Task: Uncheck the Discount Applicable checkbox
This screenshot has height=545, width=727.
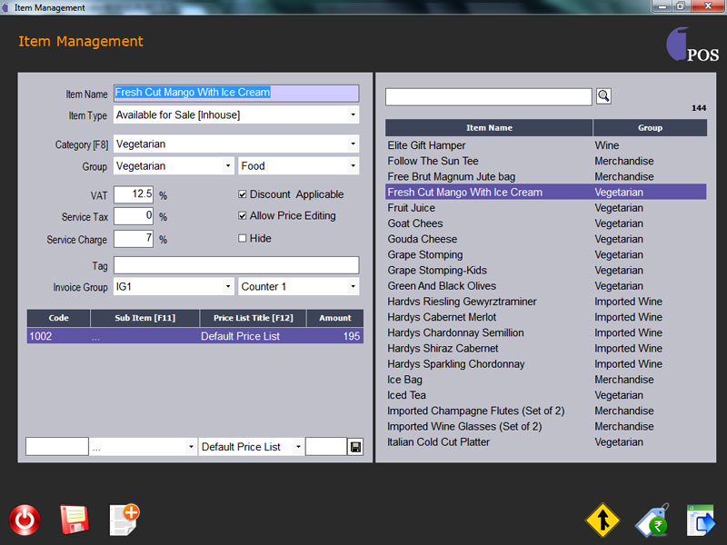Action: (x=243, y=194)
